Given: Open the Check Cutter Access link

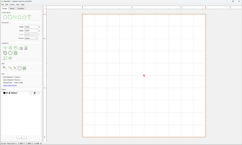Looking at the screenshot, I should coord(10,85).
